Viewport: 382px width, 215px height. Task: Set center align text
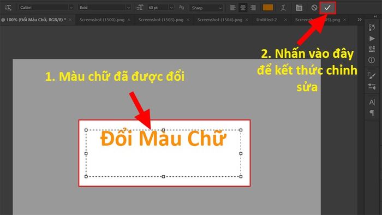tap(243, 8)
